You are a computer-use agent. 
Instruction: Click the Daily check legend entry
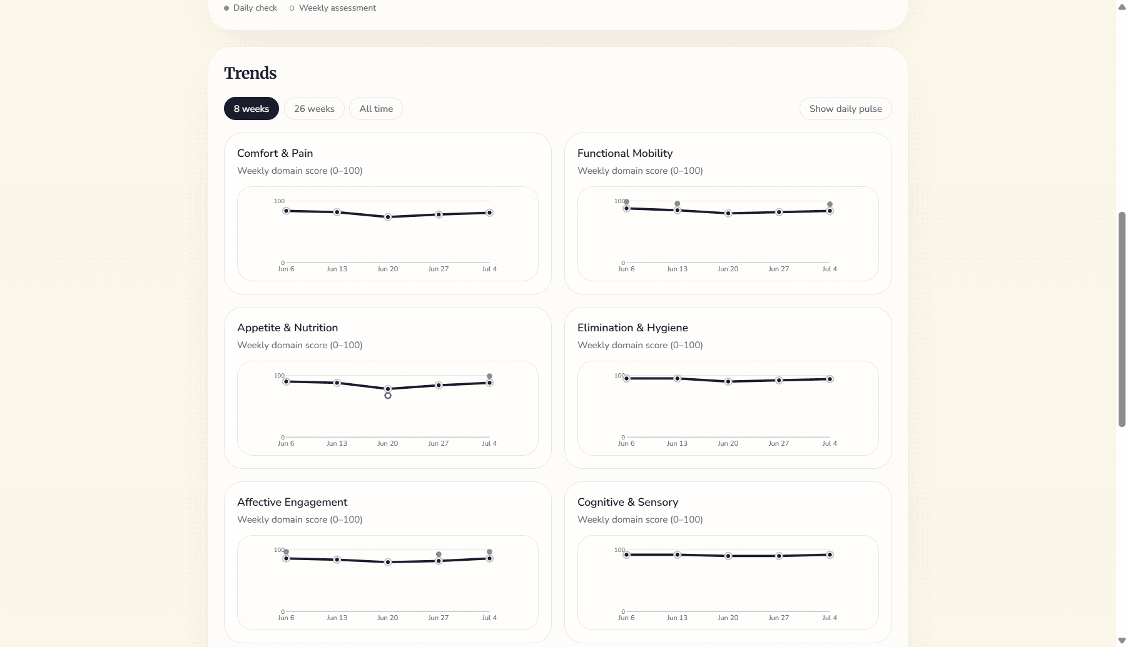pos(250,8)
